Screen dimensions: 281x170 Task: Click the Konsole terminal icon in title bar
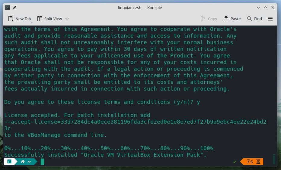(7, 8)
